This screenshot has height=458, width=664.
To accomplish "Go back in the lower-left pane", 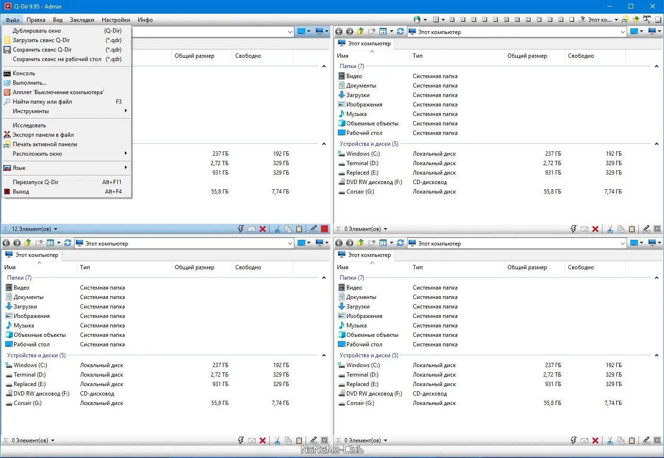I will [x=6, y=243].
